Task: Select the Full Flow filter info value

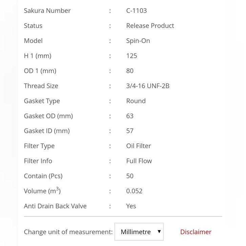Action: 139,161
